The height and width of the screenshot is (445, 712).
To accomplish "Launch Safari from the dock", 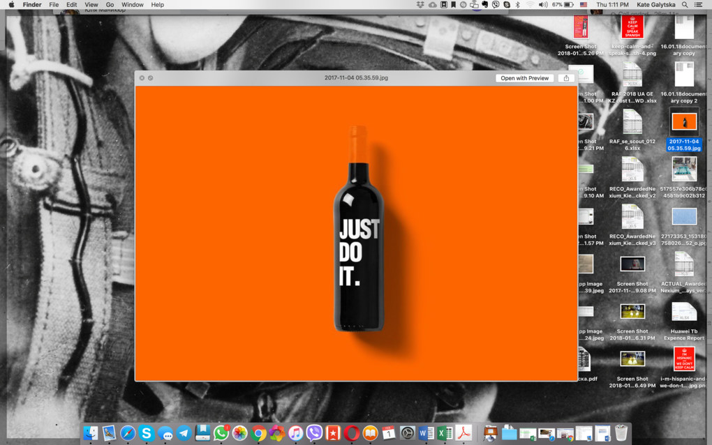I will tap(128, 433).
